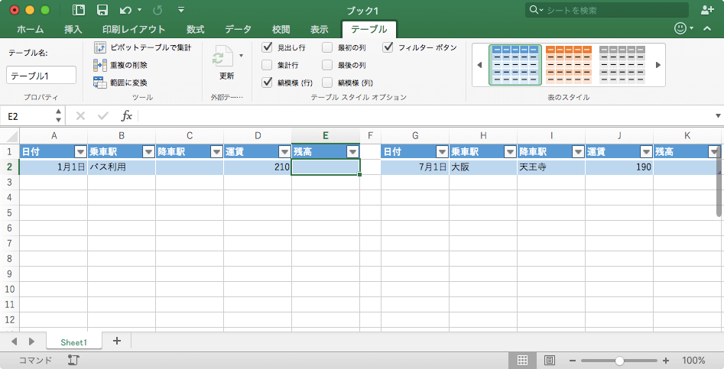Open the 数式 tab
724x369 pixels.
tap(195, 29)
